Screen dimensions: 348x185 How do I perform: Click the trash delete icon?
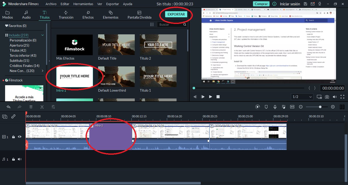tap(31, 107)
